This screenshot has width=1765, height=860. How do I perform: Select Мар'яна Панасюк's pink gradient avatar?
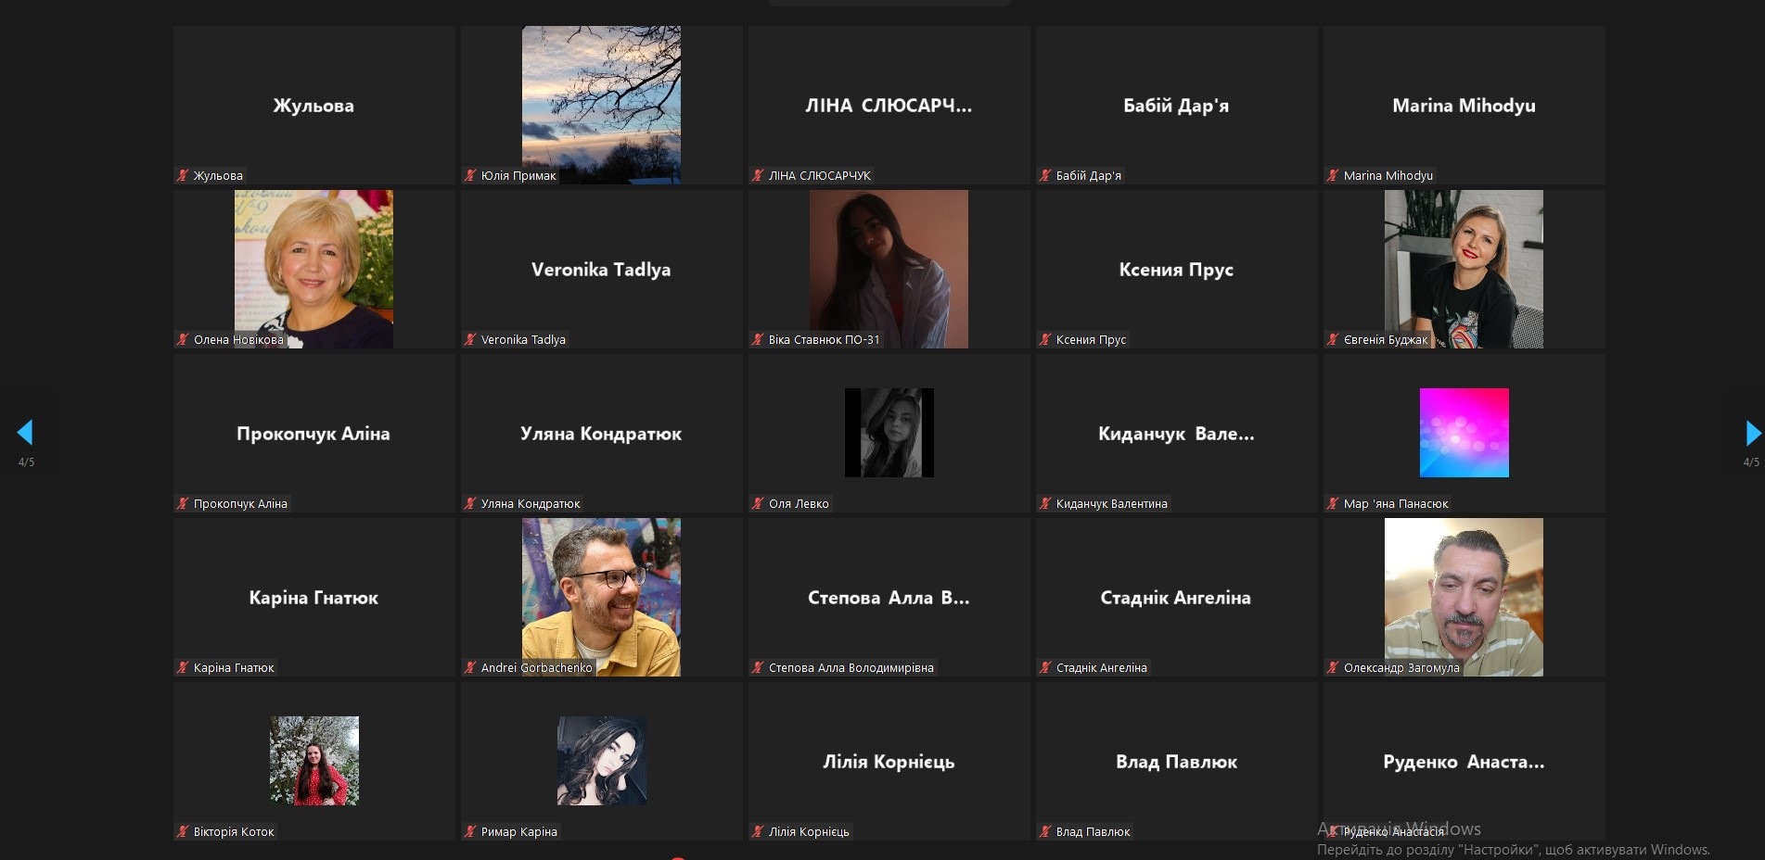pos(1464,433)
